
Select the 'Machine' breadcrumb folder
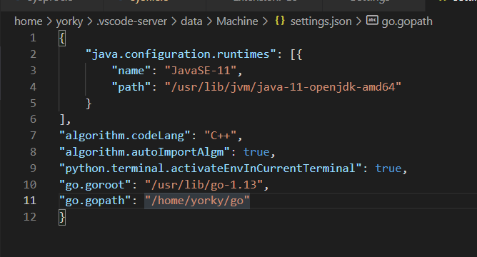(x=237, y=21)
